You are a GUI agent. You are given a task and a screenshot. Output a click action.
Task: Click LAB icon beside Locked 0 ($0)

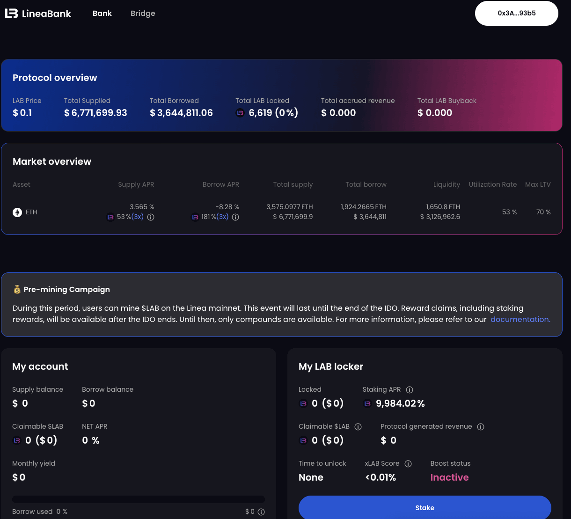click(x=303, y=403)
